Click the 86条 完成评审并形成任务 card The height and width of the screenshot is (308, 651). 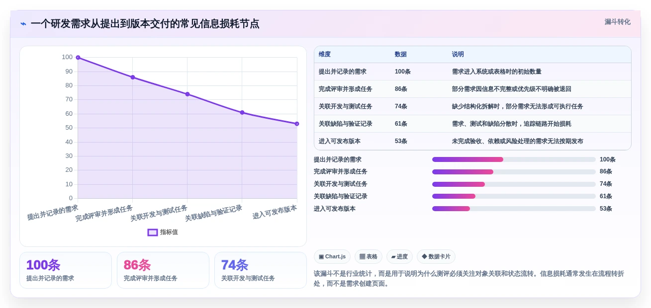[163, 270]
